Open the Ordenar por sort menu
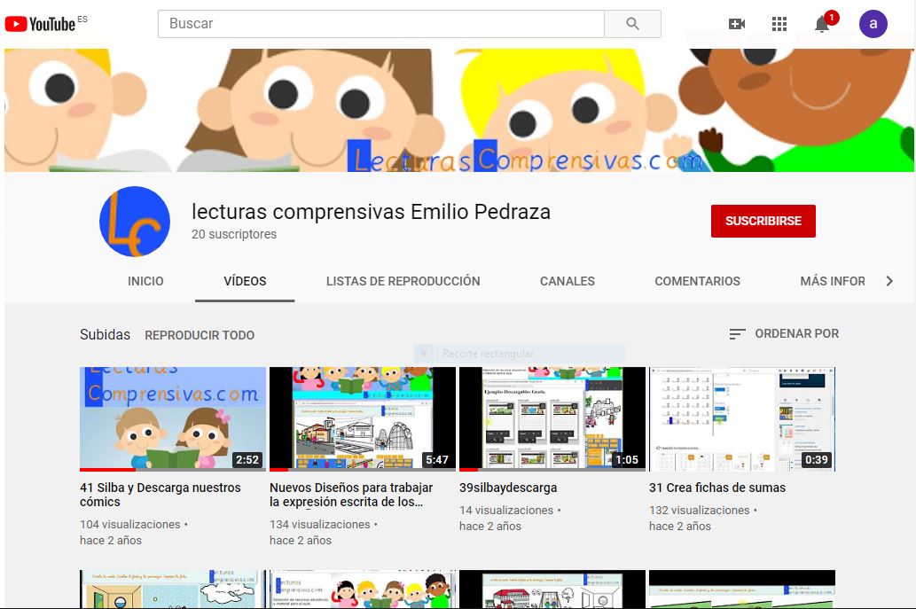The height and width of the screenshot is (609, 916). (784, 334)
